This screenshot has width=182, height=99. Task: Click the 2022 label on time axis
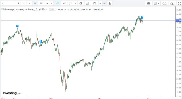[x=148, y=98]
